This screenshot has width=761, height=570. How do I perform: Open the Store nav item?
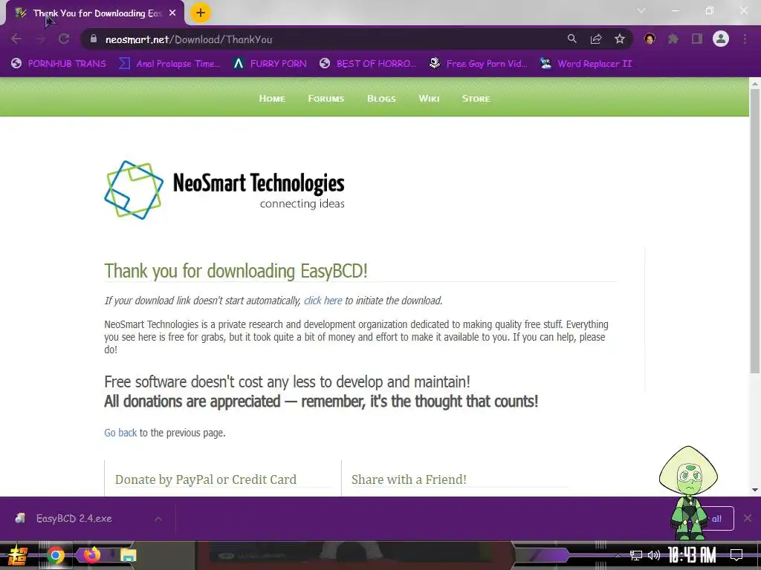[476, 99]
